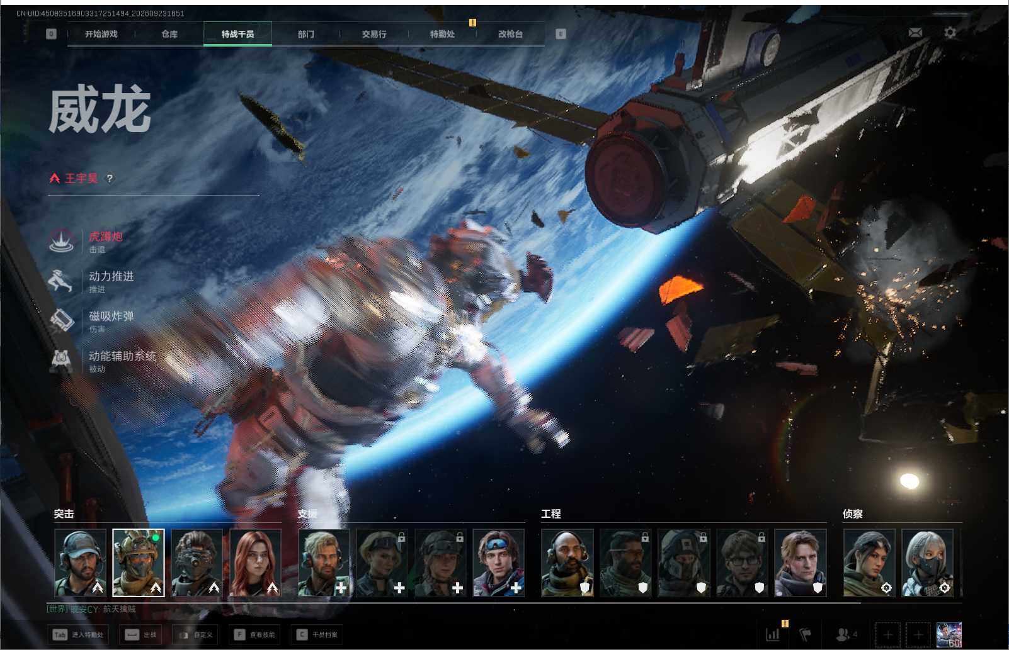
Task: Click the 动力推进 skill name
Action: pos(111,276)
